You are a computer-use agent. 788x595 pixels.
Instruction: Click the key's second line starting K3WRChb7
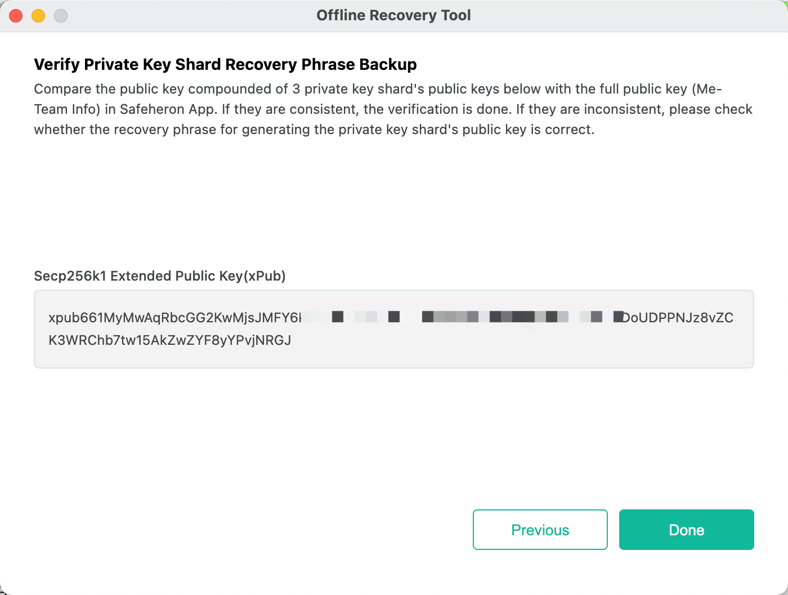pos(73,340)
